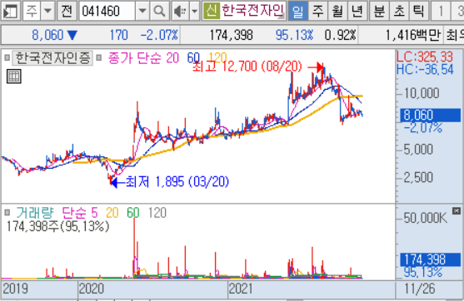The image size is (464, 301).
Task: Open the 주 market type dropdown arrow
Action: pos(47,11)
